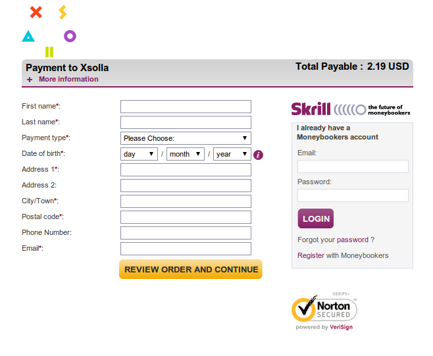This screenshot has width=433, height=356.
Task: Focus the First name field
Action: pos(186,107)
